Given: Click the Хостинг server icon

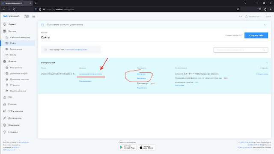Looking at the screenshot, I should coord(5,31).
